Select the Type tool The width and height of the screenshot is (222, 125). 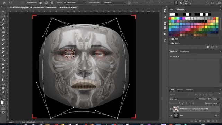coord(3,76)
